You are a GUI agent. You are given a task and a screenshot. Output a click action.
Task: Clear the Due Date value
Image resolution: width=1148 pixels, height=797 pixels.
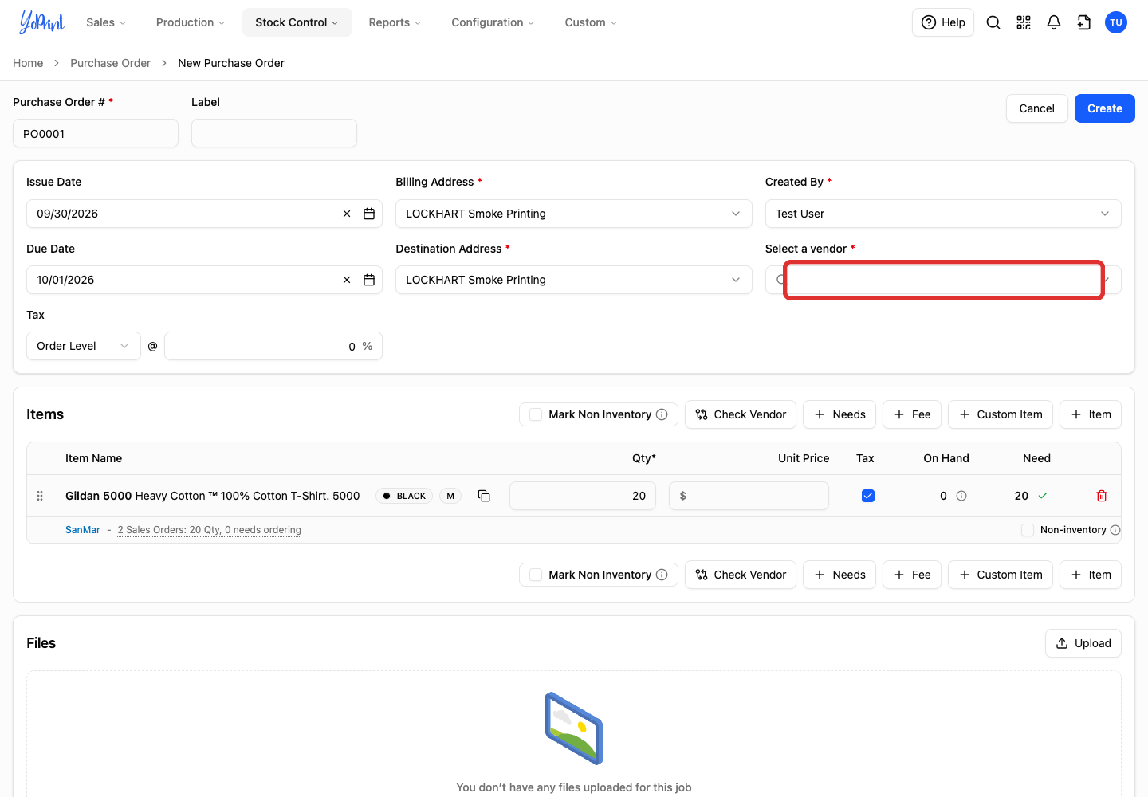pos(347,280)
